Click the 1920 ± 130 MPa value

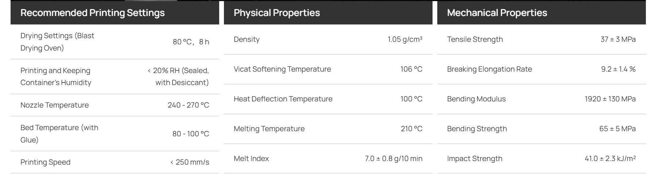pyautogui.click(x=610, y=99)
